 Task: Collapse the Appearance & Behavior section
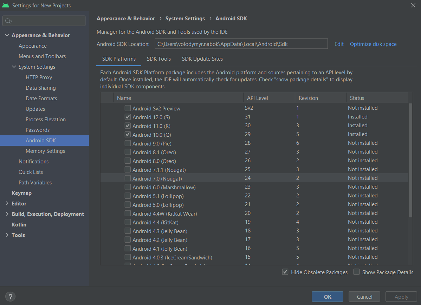7,35
